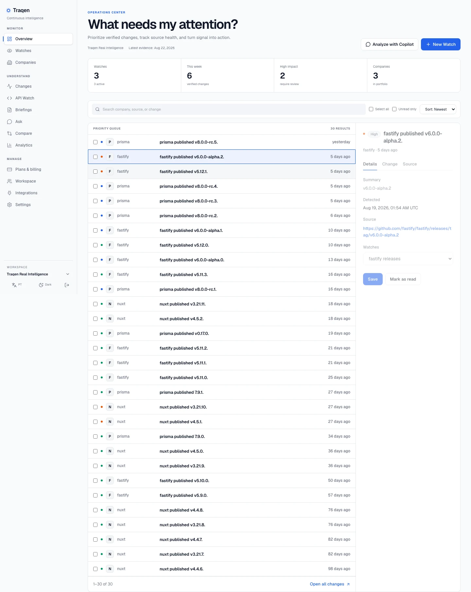Switch to the Source tab

[410, 164]
